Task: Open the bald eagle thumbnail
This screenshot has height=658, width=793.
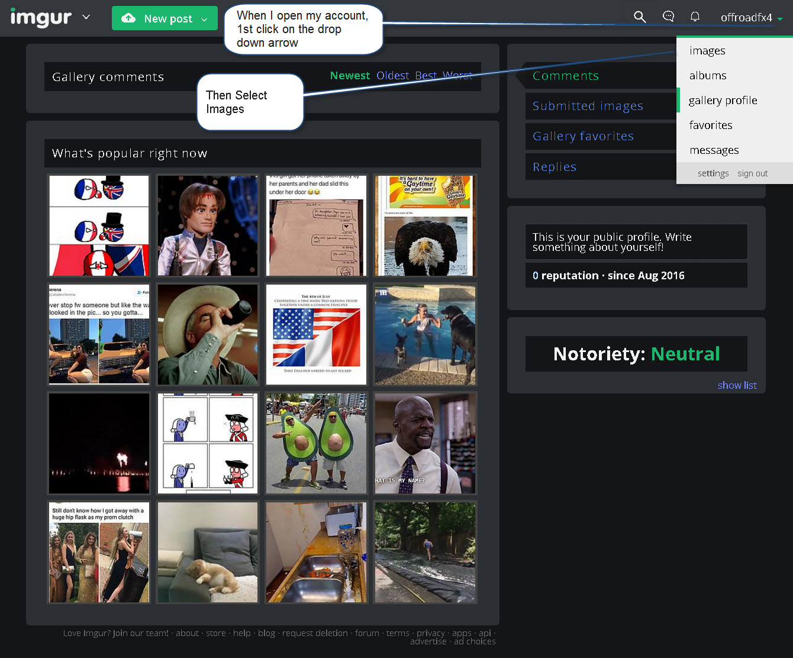Action: click(x=425, y=225)
